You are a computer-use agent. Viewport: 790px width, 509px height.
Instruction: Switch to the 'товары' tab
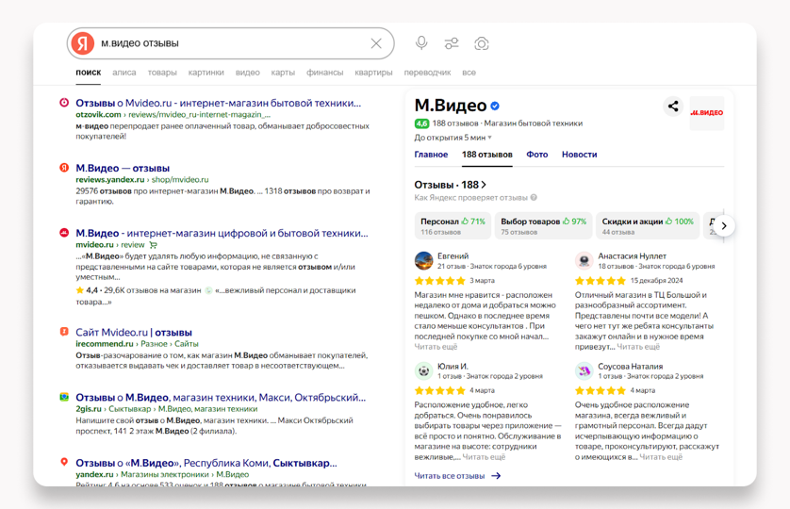[x=162, y=72]
